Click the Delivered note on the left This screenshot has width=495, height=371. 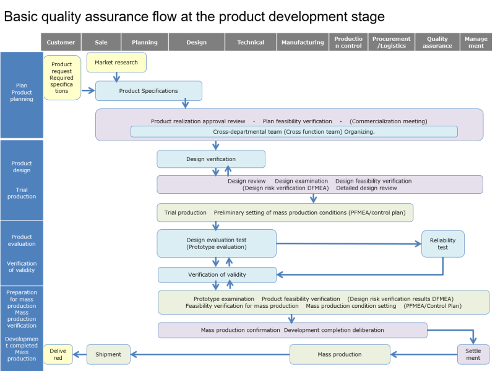click(x=58, y=354)
